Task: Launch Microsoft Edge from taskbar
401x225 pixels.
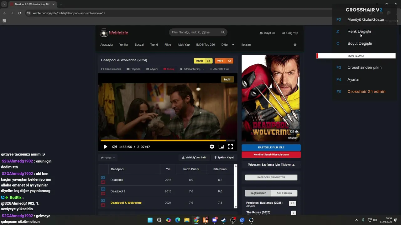Action: (x=178, y=220)
